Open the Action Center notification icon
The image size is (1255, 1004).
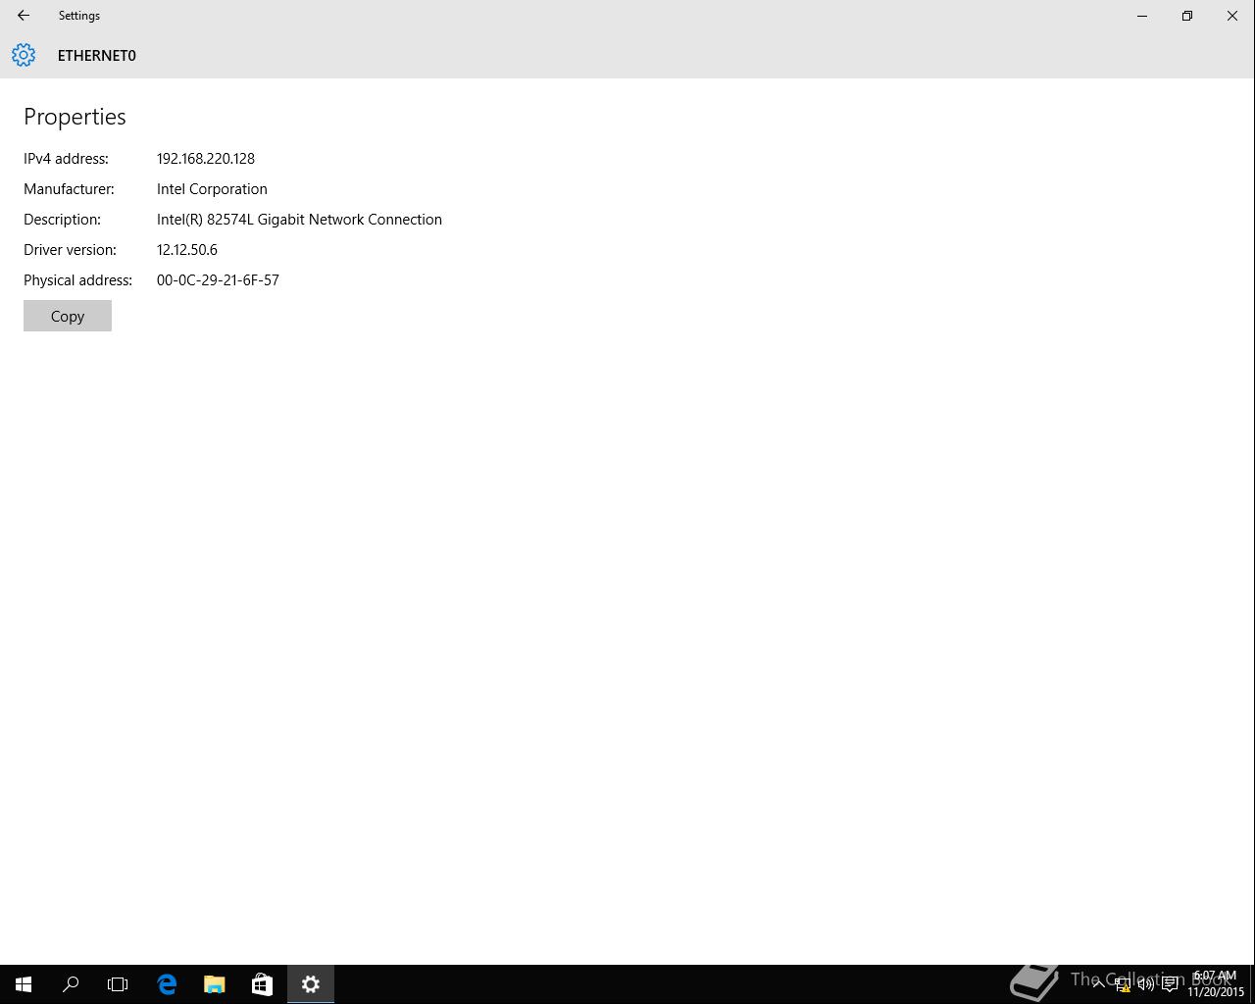click(x=1170, y=984)
